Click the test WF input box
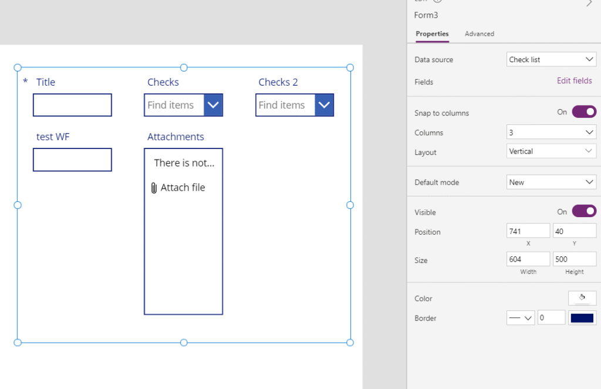This screenshot has width=601, height=389. 72,160
